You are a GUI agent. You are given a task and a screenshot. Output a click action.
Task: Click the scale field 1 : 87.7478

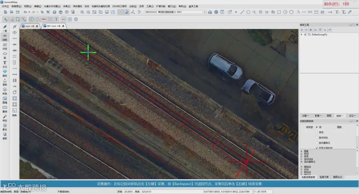[263, 192]
